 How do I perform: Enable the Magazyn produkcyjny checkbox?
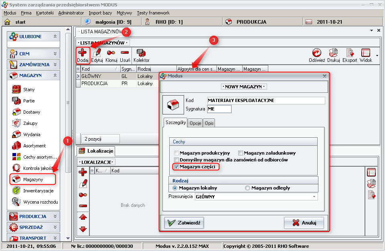pyautogui.click(x=176, y=153)
